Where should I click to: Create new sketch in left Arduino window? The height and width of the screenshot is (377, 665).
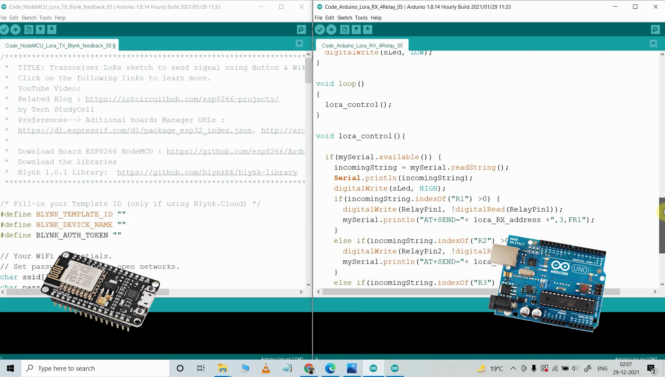pyautogui.click(x=29, y=29)
